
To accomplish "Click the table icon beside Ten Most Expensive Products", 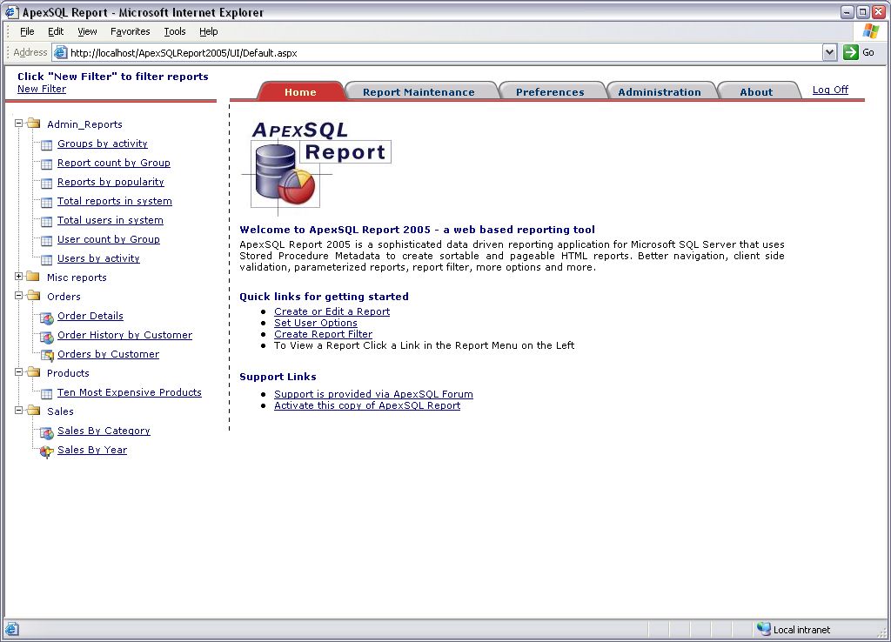I will [x=45, y=392].
